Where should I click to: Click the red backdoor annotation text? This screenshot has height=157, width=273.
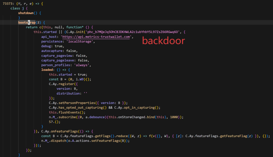(x=163, y=41)
